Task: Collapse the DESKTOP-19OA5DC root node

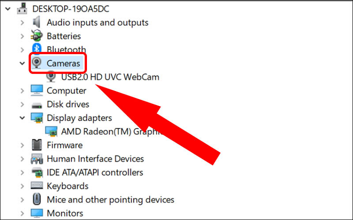Action: coord(7,8)
